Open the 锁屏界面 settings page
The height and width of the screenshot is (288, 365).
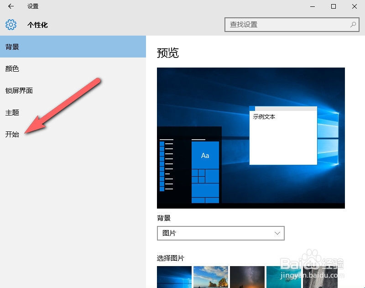tap(73, 90)
